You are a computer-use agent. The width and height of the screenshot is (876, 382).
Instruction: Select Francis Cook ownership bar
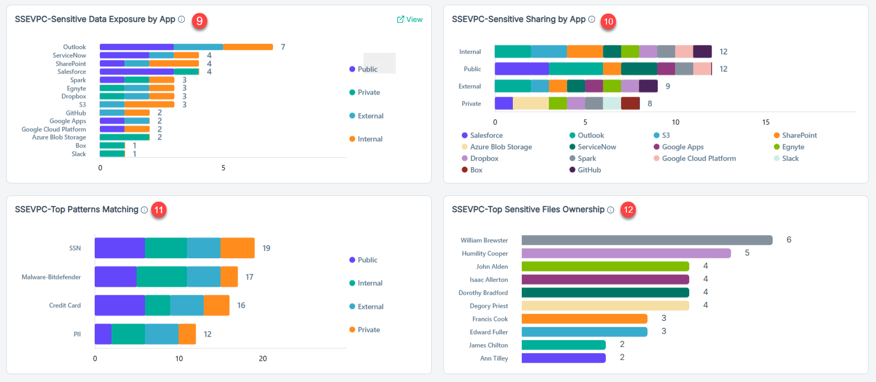585,319
